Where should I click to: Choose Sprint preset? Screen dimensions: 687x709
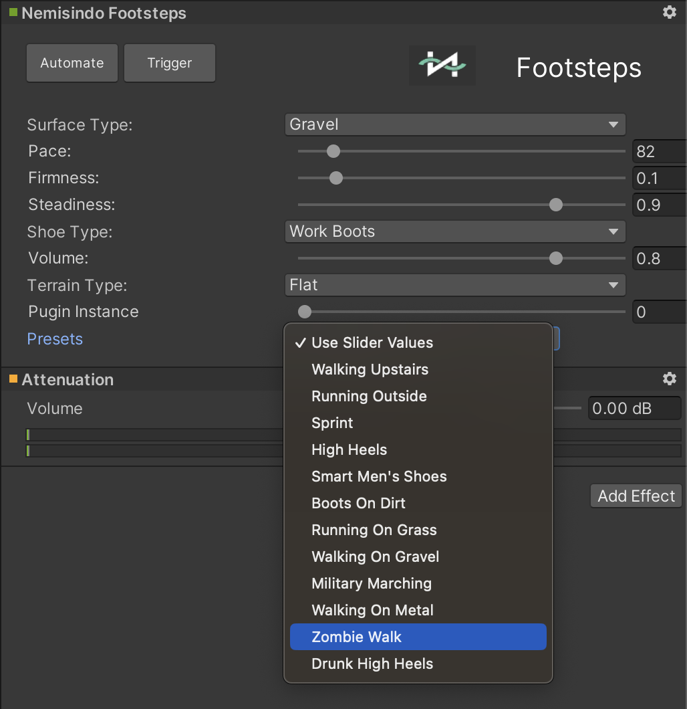click(418, 423)
